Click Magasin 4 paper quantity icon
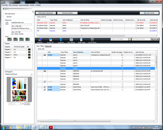 click(29, 58)
